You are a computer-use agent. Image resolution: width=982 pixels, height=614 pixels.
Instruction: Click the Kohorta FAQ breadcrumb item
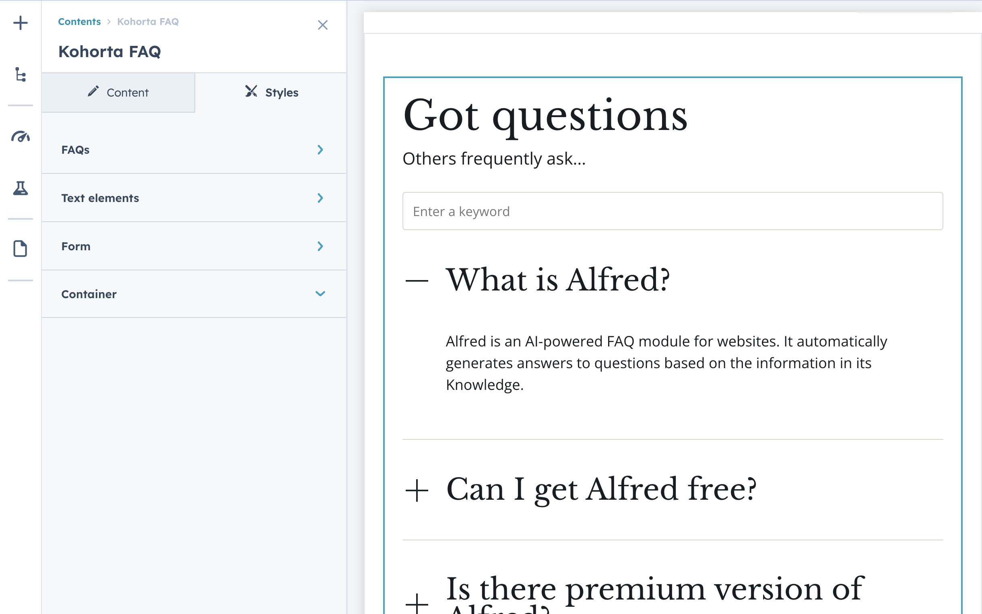tap(148, 21)
